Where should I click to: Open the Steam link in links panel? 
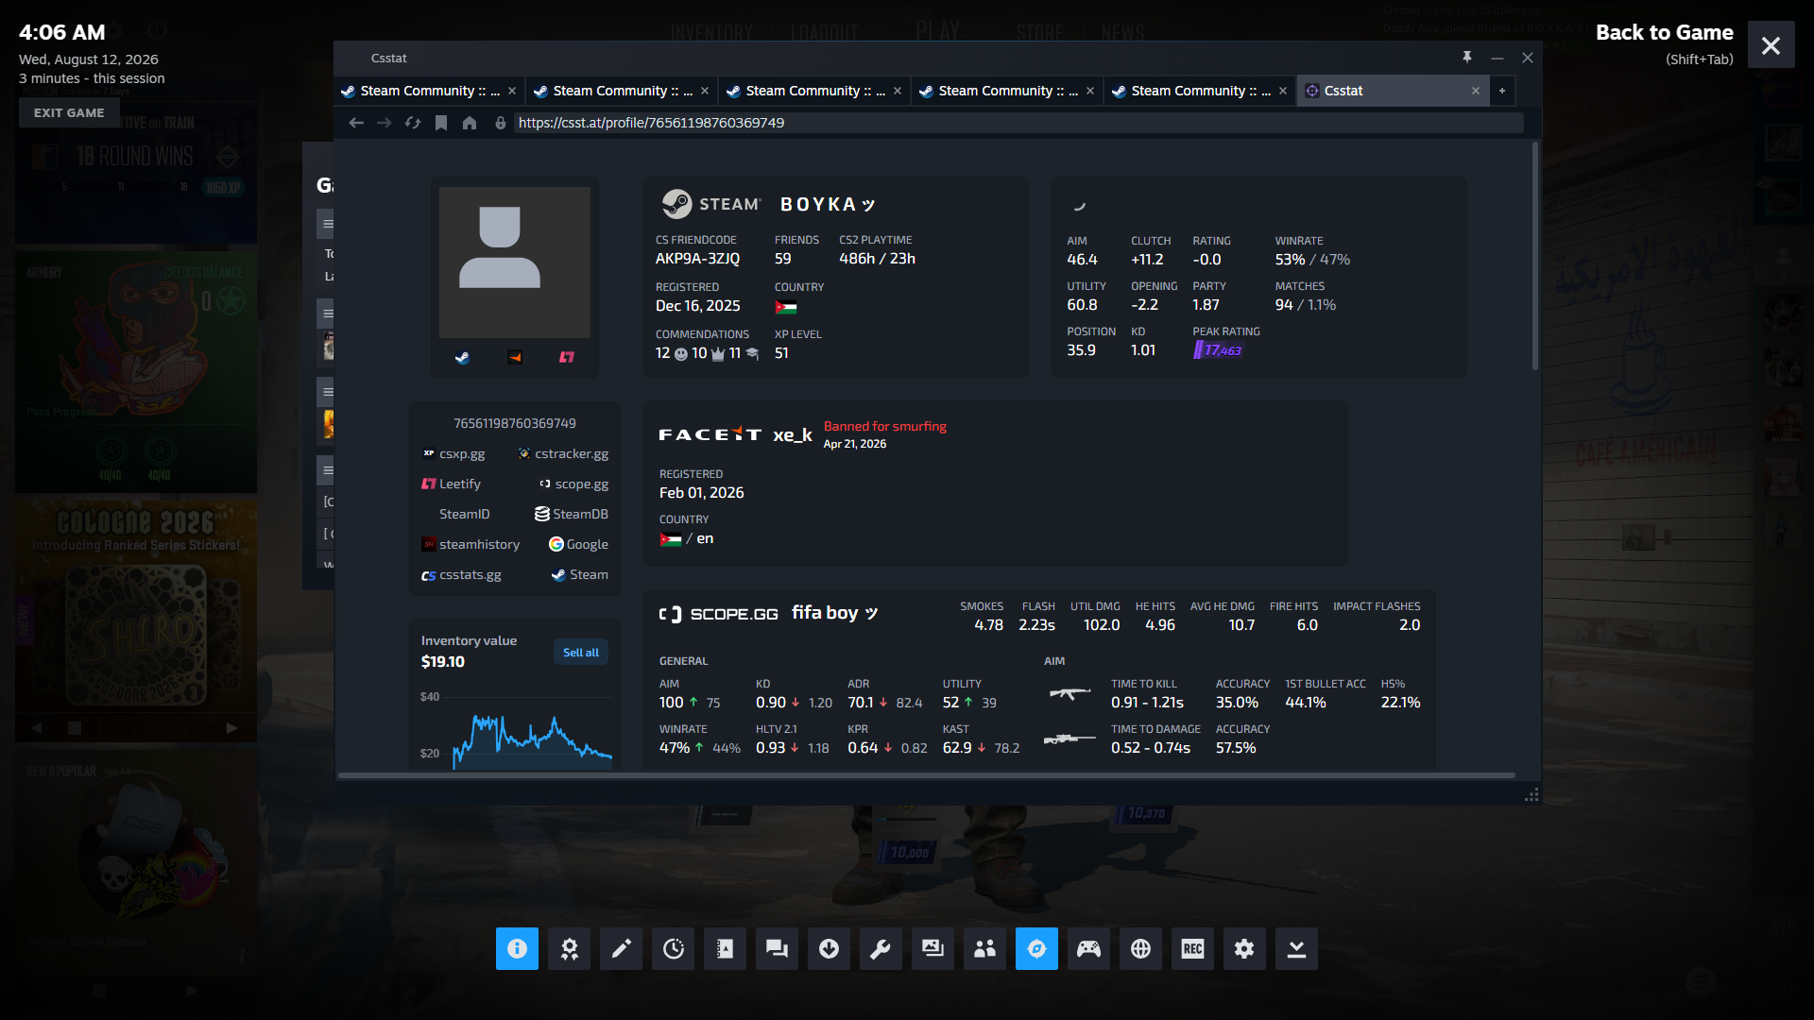580,574
